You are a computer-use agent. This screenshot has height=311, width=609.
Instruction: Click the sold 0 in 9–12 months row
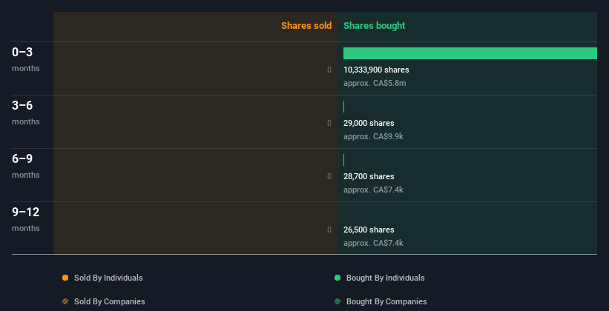[x=329, y=230]
